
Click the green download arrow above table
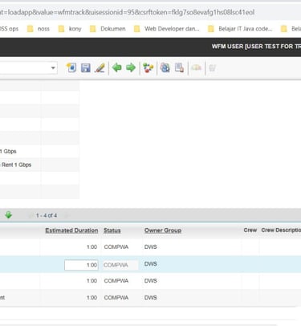[9, 215]
